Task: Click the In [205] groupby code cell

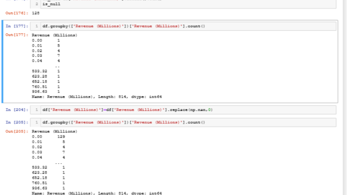Action: (x=183, y=122)
